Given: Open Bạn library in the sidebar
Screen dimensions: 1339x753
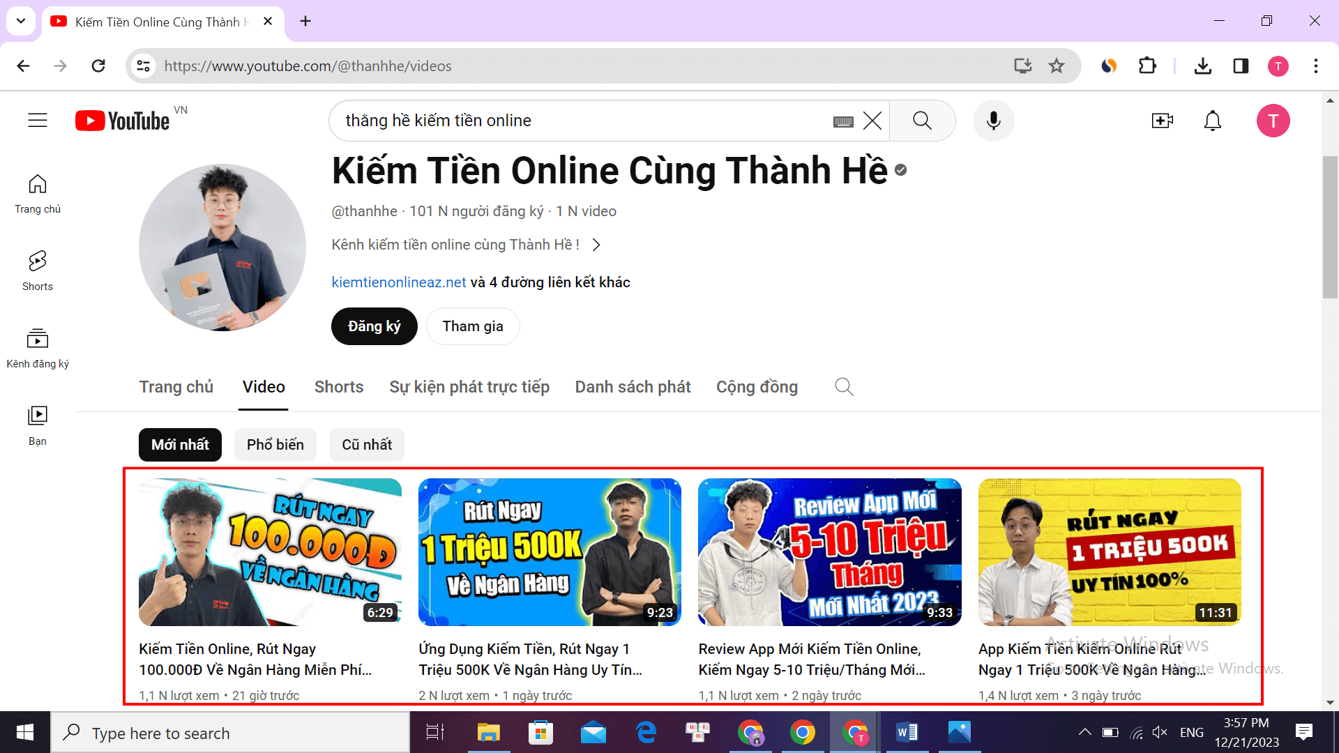Looking at the screenshot, I should point(38,426).
